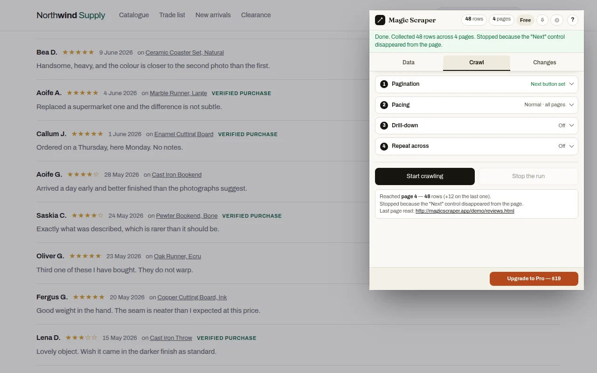Go to Trade list in navigation
Image resolution: width=597 pixels, height=373 pixels.
(x=172, y=15)
